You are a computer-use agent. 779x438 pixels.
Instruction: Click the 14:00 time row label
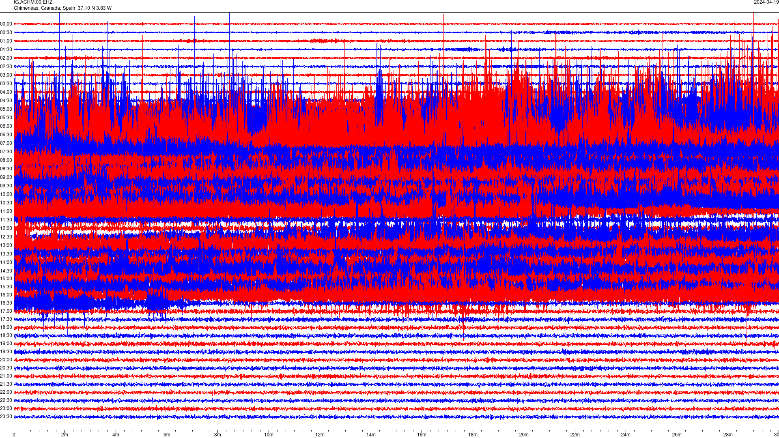click(x=6, y=262)
